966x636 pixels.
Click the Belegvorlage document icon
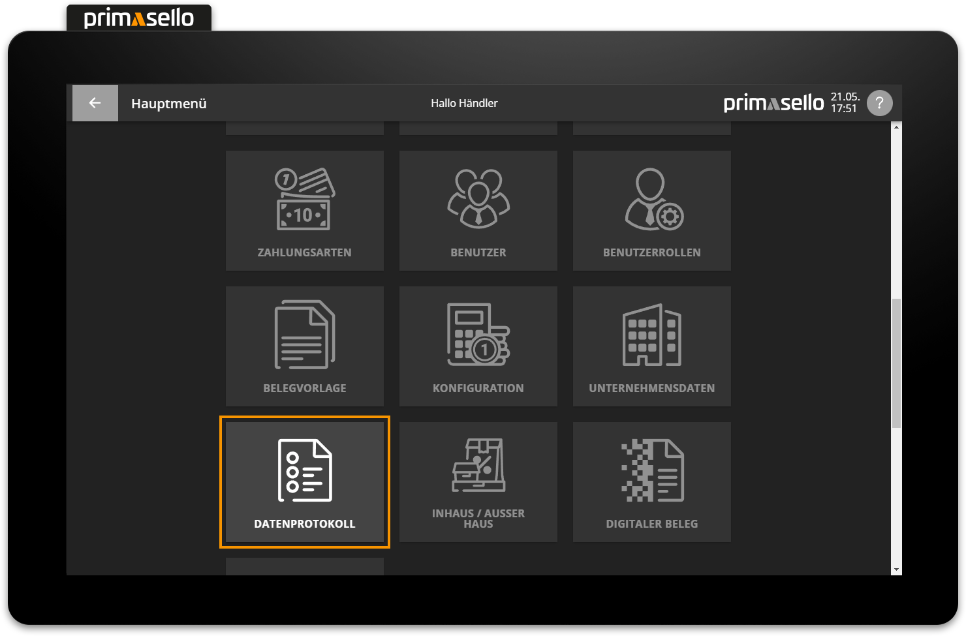click(x=304, y=334)
